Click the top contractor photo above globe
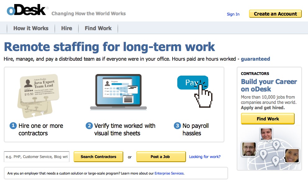The height and width of the screenshot is (182, 308). point(266,134)
